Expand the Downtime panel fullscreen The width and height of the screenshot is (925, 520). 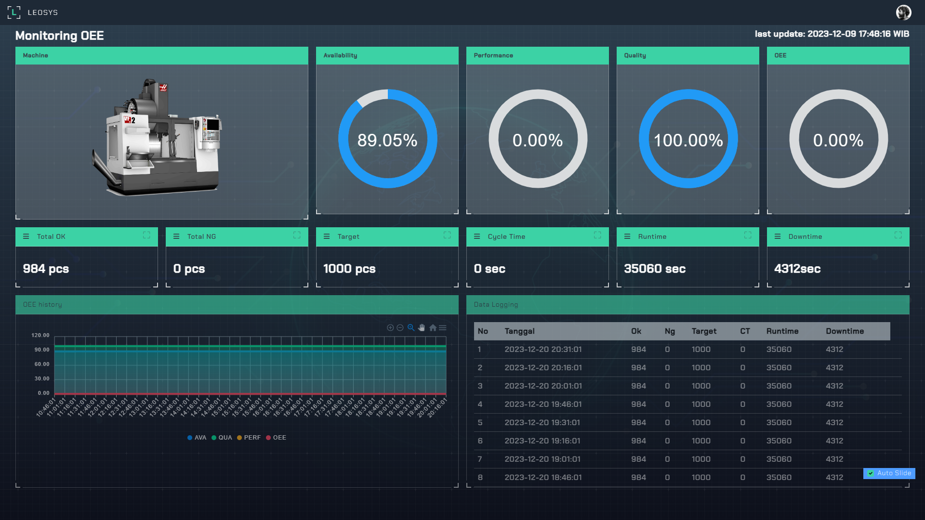(898, 235)
